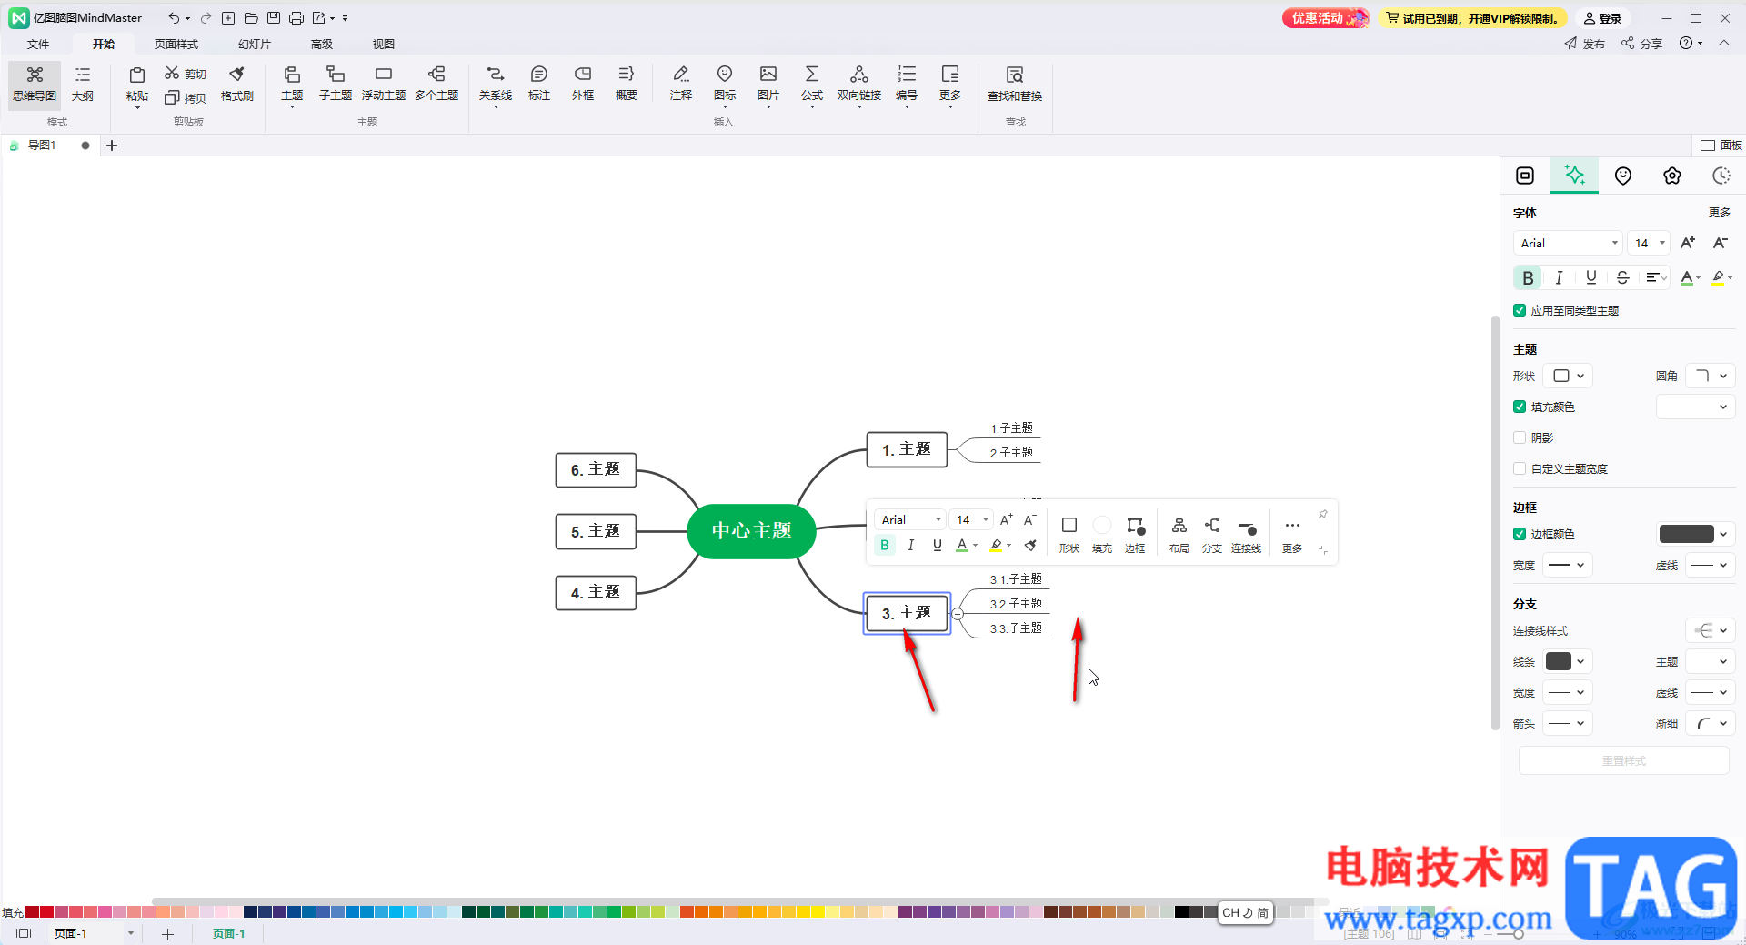Image resolution: width=1746 pixels, height=945 pixels.
Task: Open the Theme settings panel tab
Action: [x=1672, y=176]
